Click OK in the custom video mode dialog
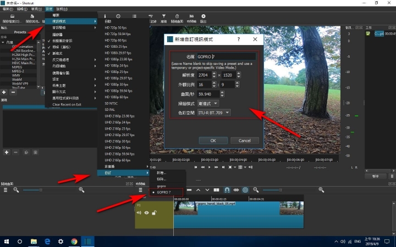 click(x=213, y=141)
